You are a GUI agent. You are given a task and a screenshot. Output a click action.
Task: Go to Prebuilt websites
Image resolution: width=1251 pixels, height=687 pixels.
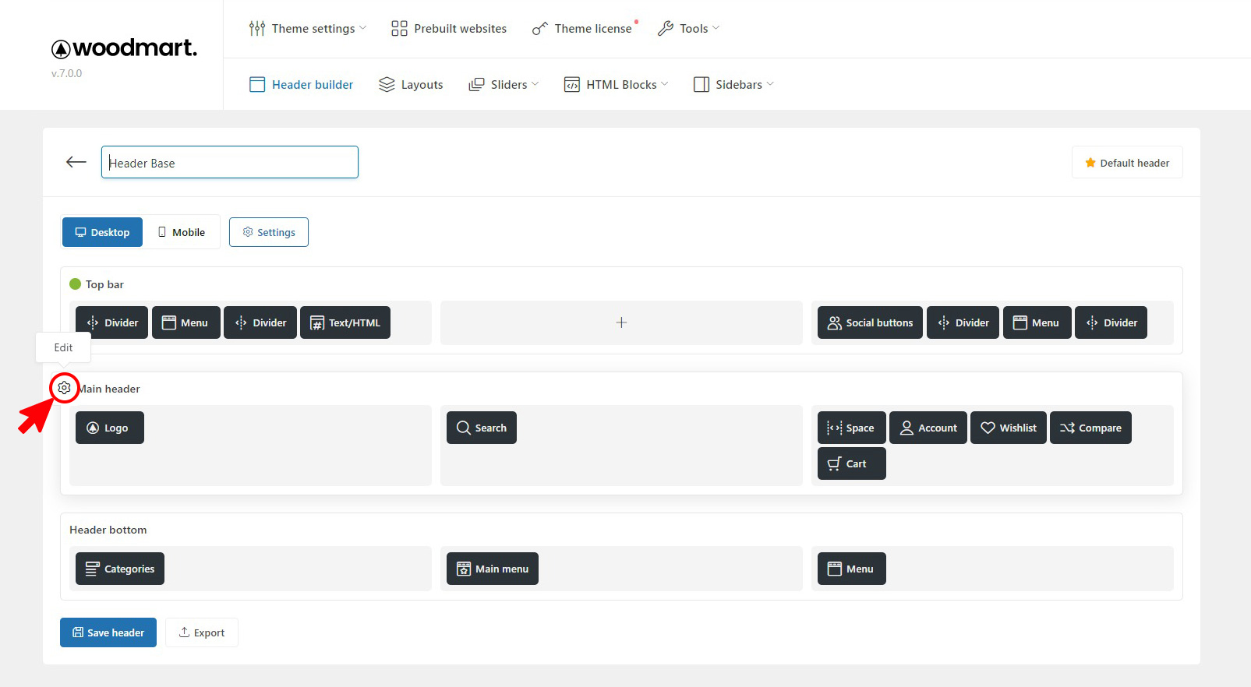point(449,29)
